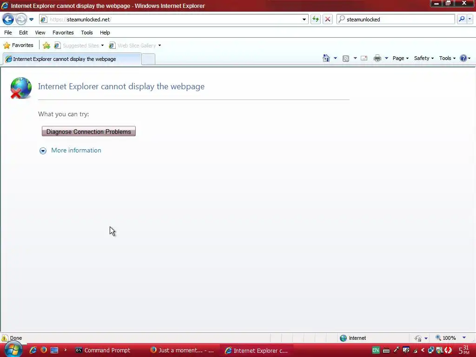The height and width of the screenshot is (357, 476).
Task: Click the Protected Mode lock icon
Action: click(x=418, y=338)
